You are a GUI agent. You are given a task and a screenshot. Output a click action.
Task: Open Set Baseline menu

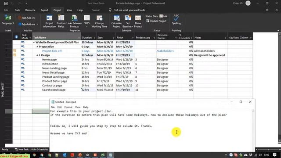click(128, 22)
